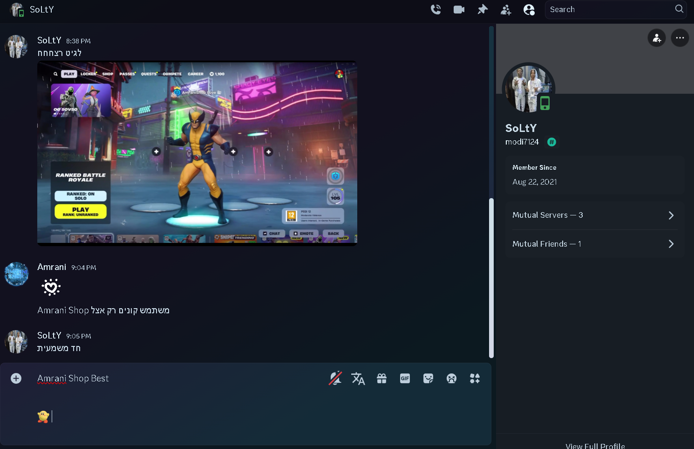Viewport: 694px width, 449px height.
Task: Open the more options menu in profile
Action: [680, 38]
